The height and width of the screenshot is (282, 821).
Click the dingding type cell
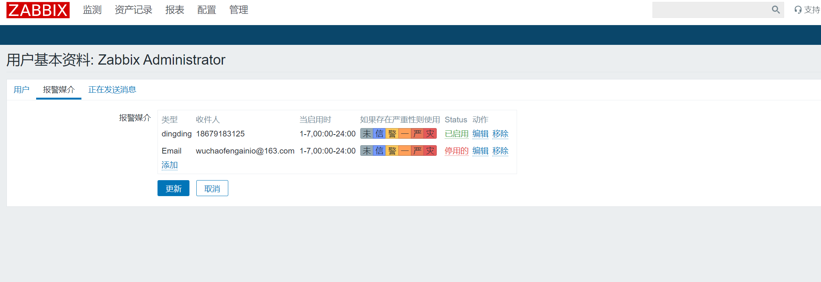[x=177, y=134]
